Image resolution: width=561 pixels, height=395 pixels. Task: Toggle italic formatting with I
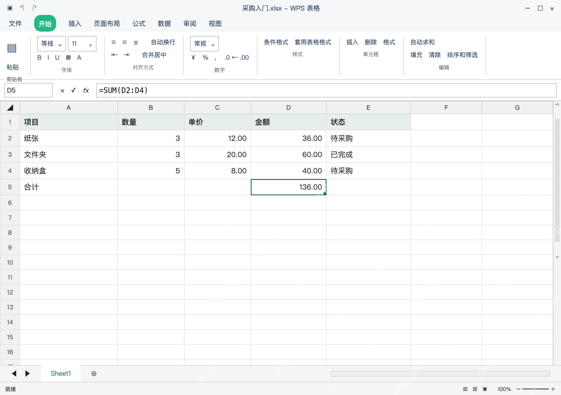(x=48, y=57)
